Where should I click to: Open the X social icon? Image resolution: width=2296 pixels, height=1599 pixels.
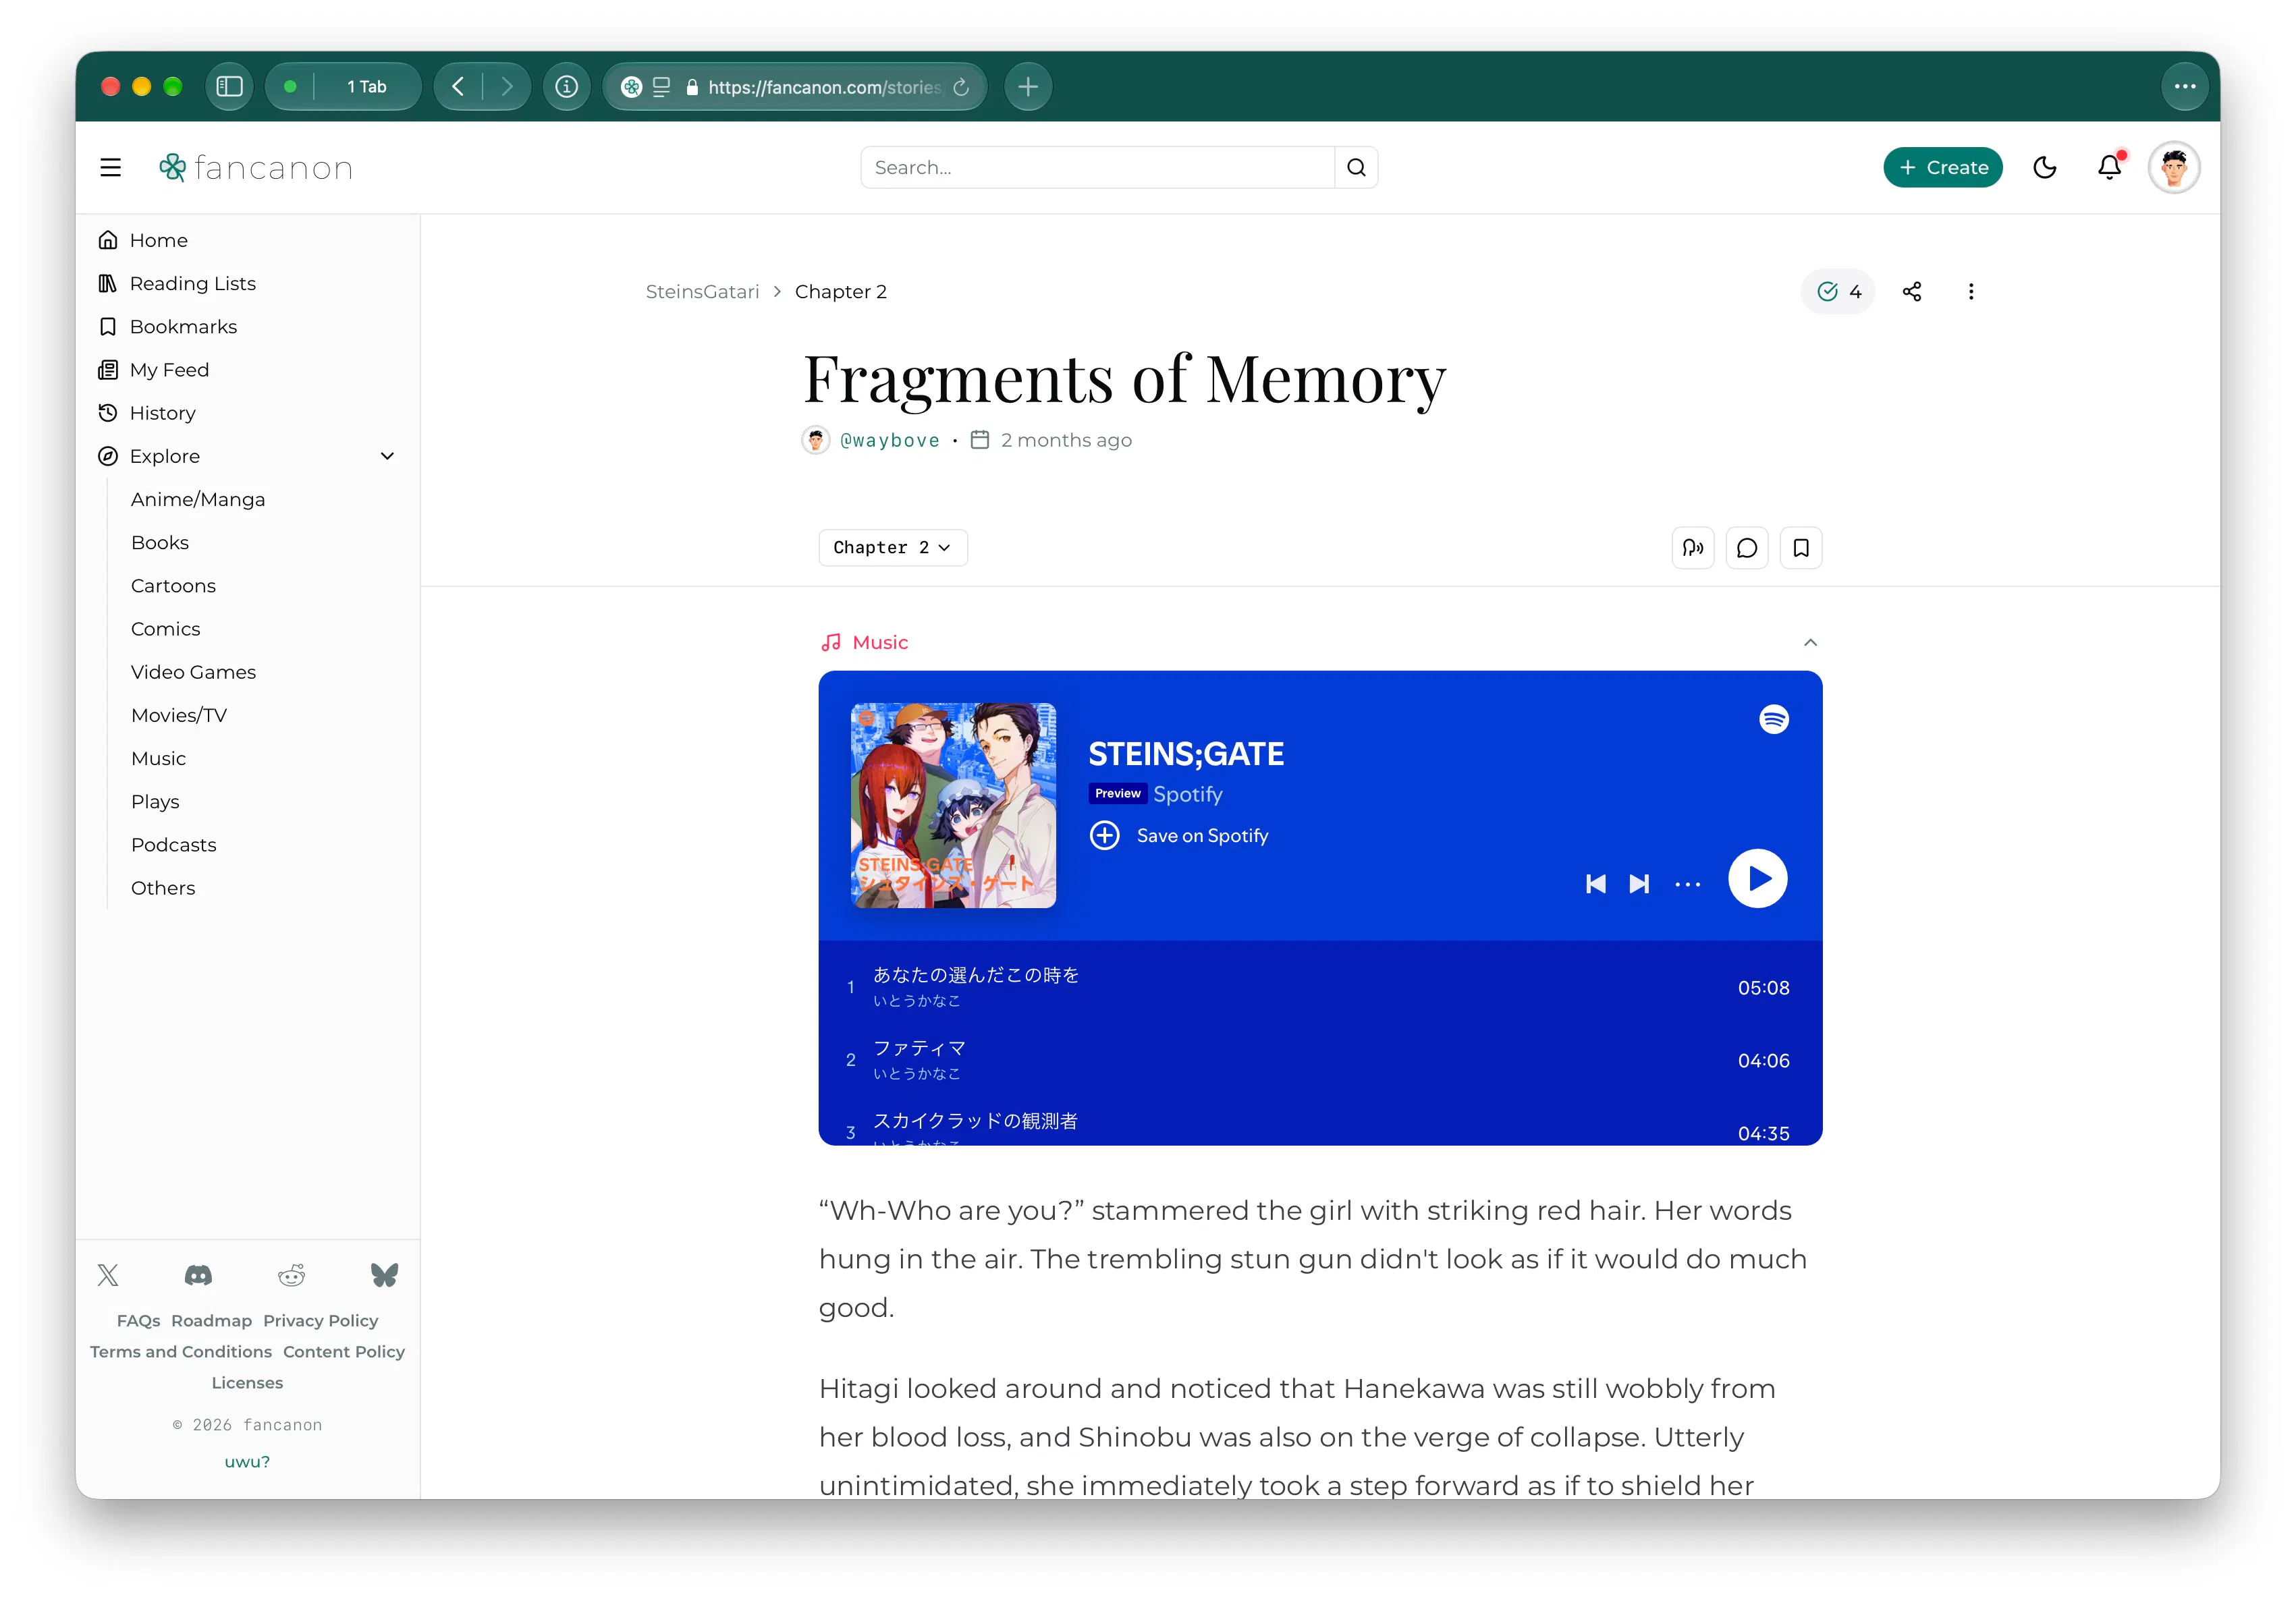pos(108,1275)
